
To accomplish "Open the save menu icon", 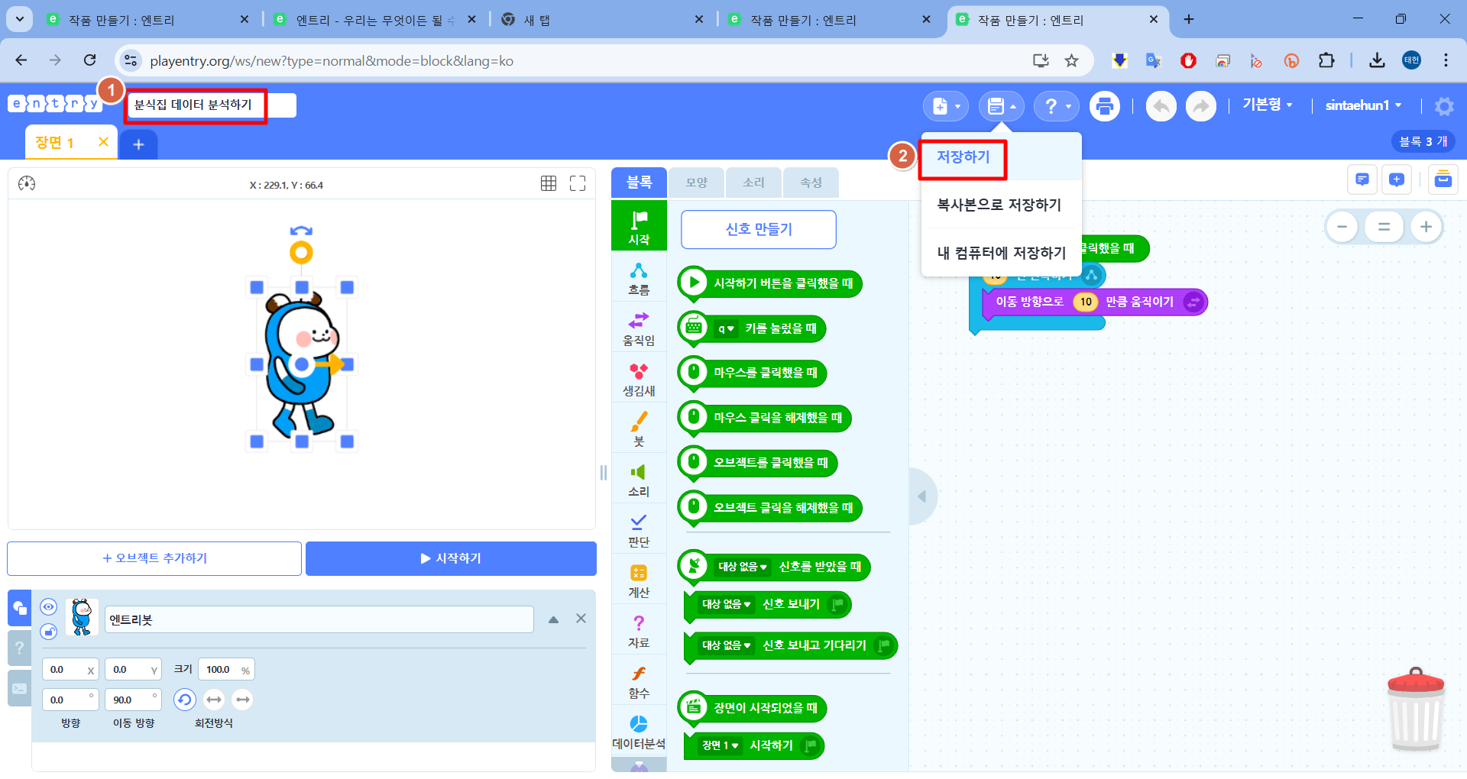I will coord(1001,106).
